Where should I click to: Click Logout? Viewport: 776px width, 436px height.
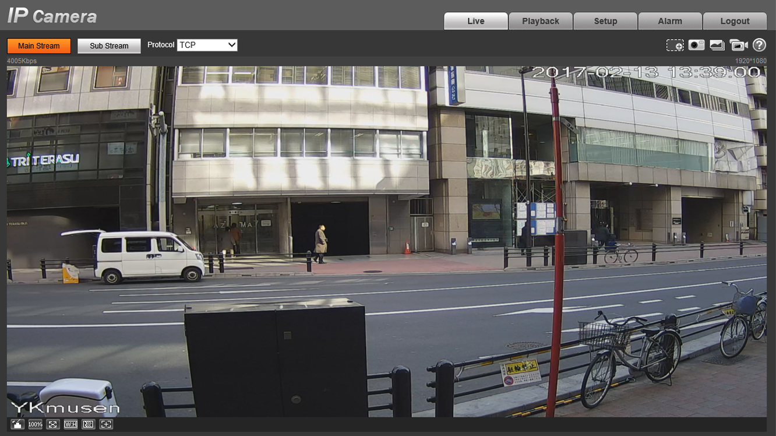(x=735, y=21)
